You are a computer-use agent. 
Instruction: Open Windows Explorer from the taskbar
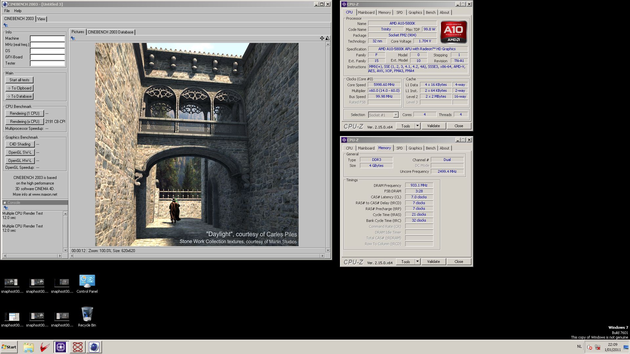[x=29, y=347]
